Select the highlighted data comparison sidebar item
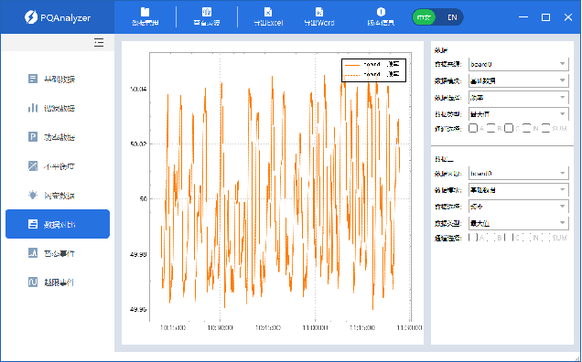582x362 pixels. coord(58,224)
